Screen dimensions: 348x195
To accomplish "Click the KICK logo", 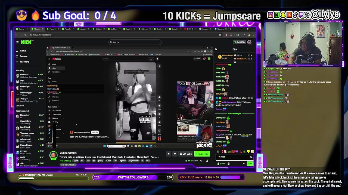I will pyautogui.click(x=27, y=42).
